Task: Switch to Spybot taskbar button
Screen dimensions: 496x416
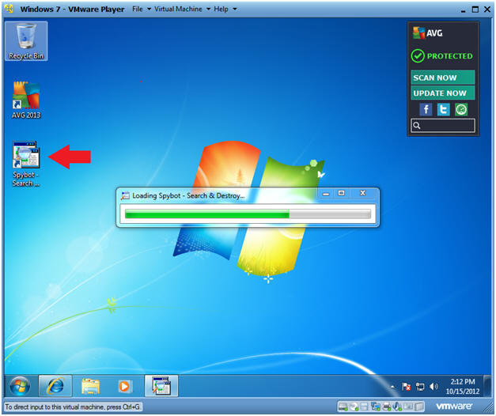Action: 161,386
